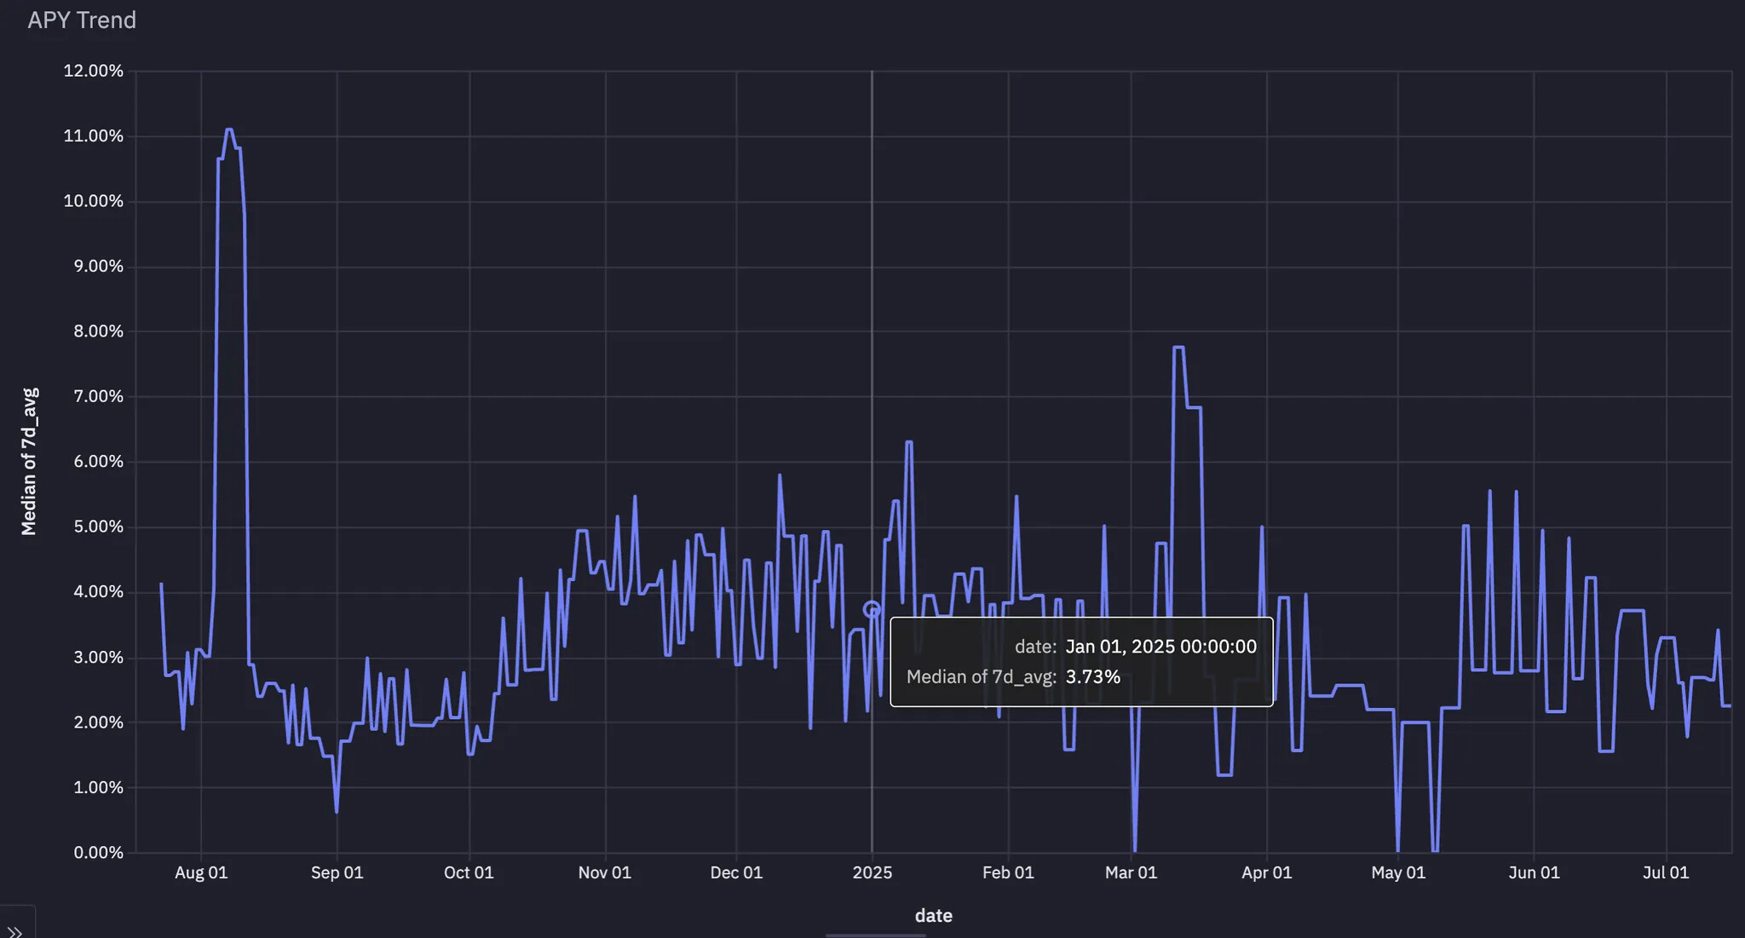This screenshot has height=938, width=1745.
Task: Click the 'Median of 7d_avg' y-axis title
Action: coord(30,462)
